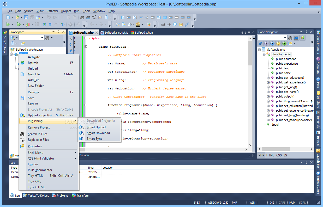Start Run with the green play icon

click(x=8, y=25)
